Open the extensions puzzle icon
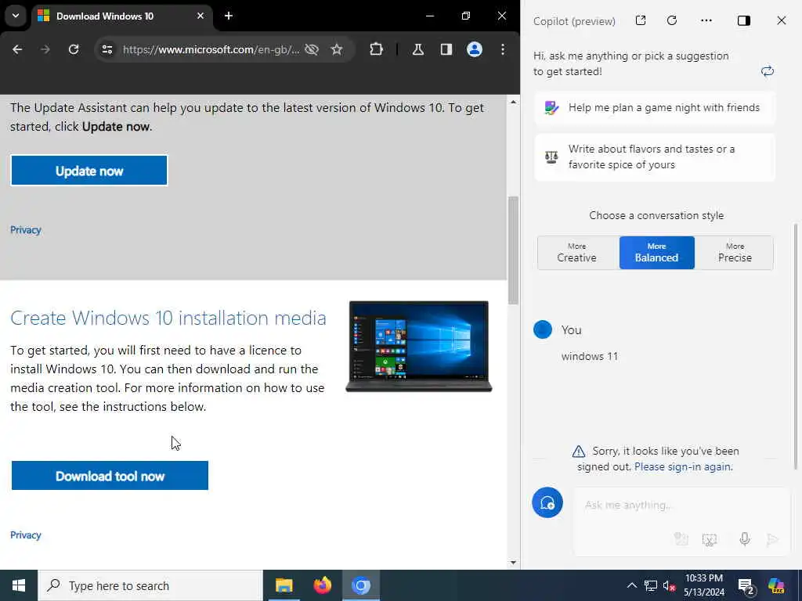 [377, 49]
